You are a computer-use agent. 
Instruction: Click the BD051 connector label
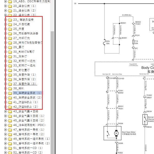point(124,38)
